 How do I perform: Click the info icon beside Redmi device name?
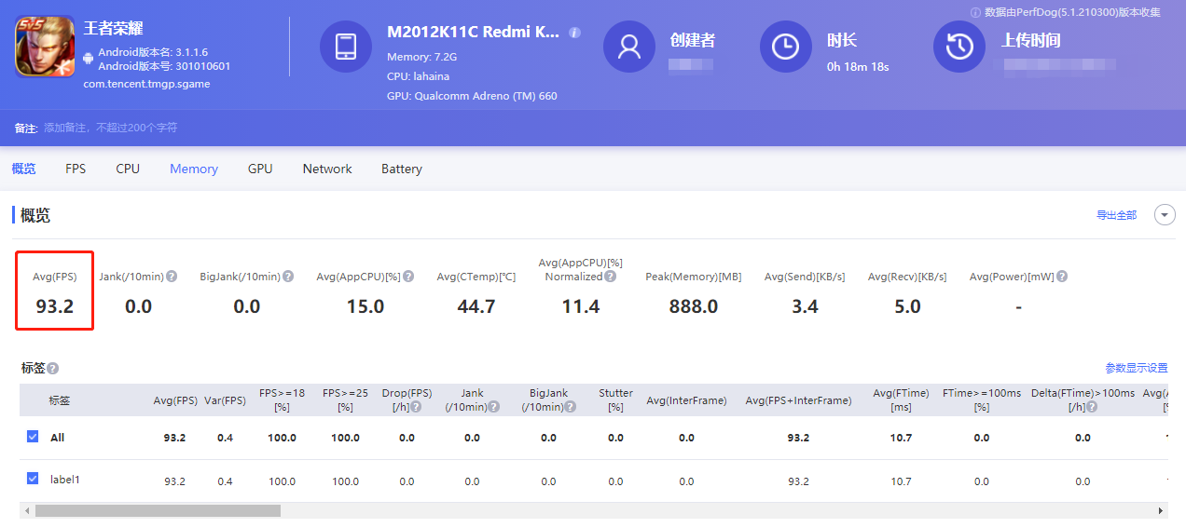click(x=574, y=33)
